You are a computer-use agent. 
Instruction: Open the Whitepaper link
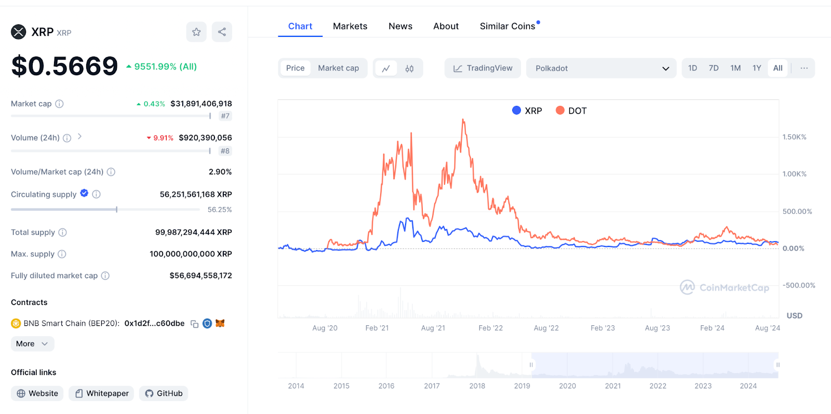pyautogui.click(x=101, y=394)
